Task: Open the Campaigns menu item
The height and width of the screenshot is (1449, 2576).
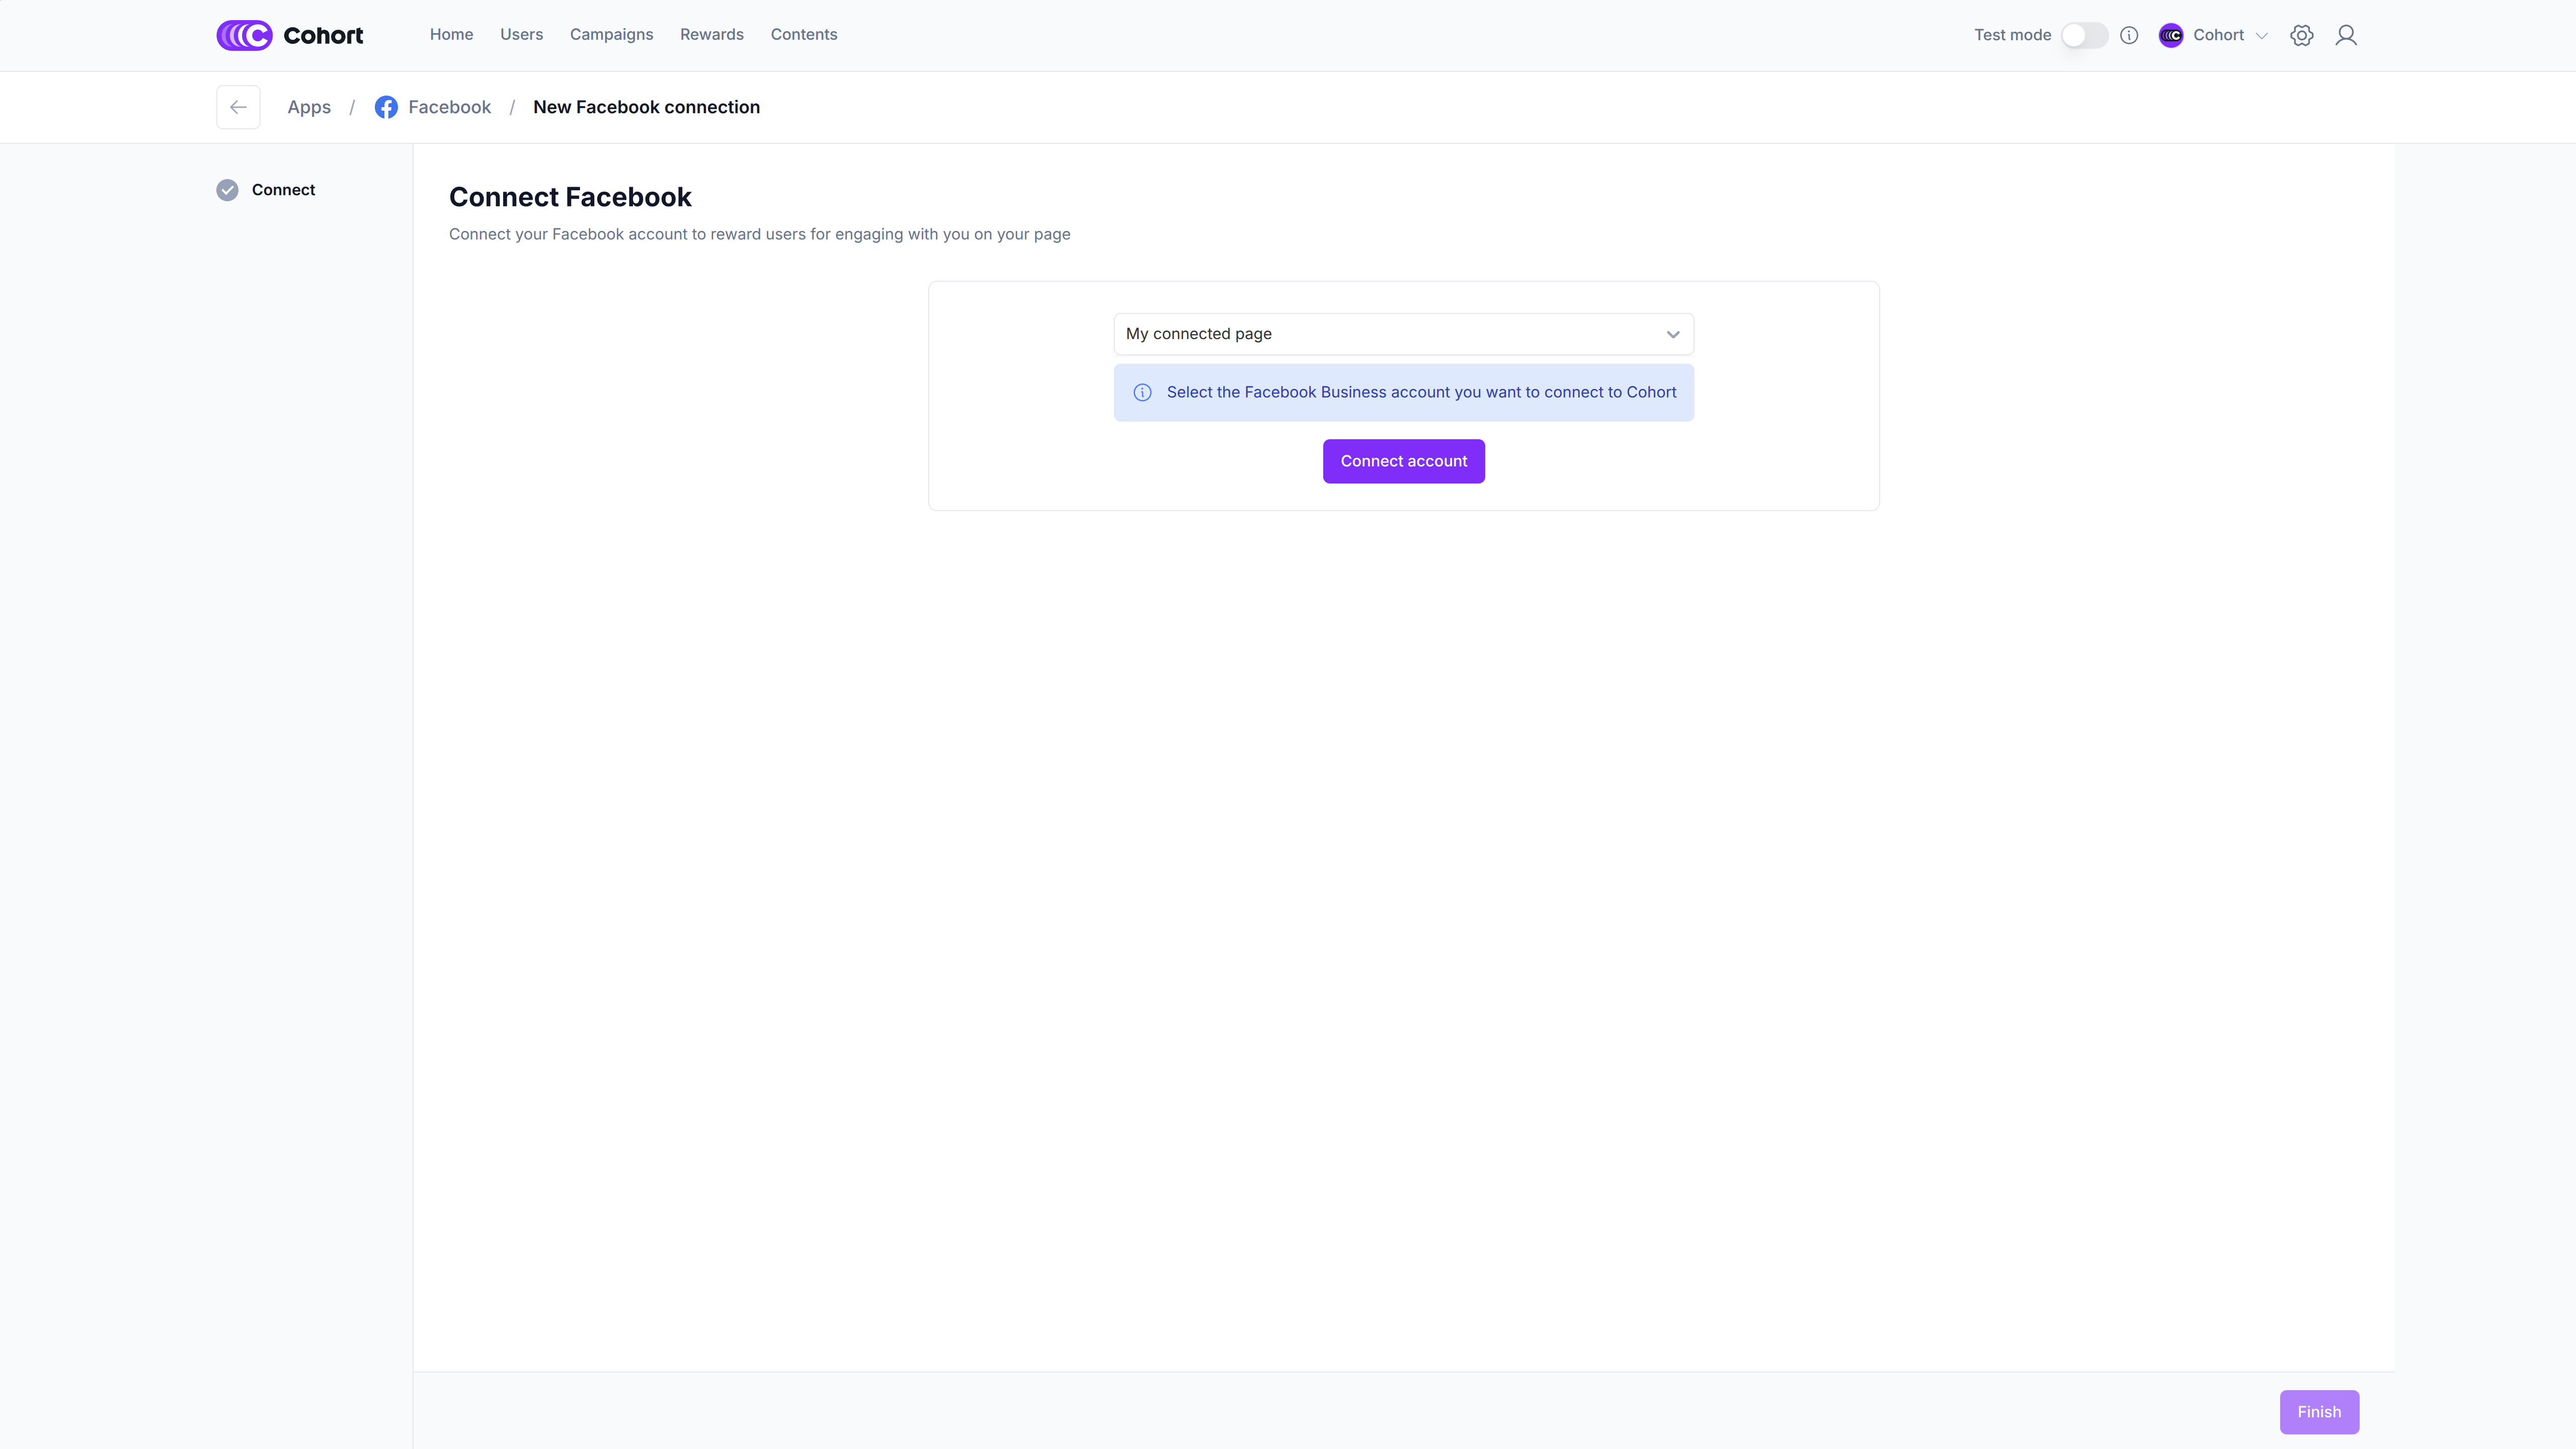Action: (x=611, y=35)
